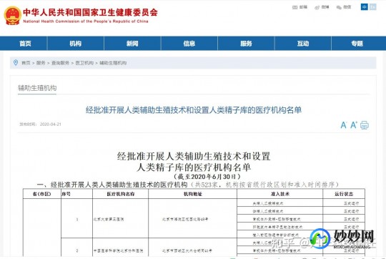Viewport: 386px width, 259px height.
Task: Open the 服务 navigation menu item
Action: coord(246,44)
